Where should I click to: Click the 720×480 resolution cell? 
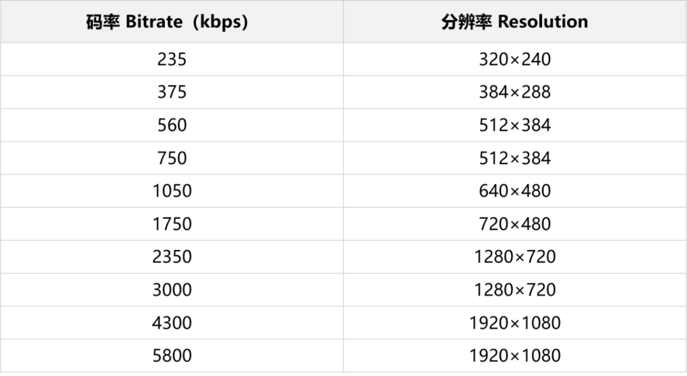pos(515,224)
